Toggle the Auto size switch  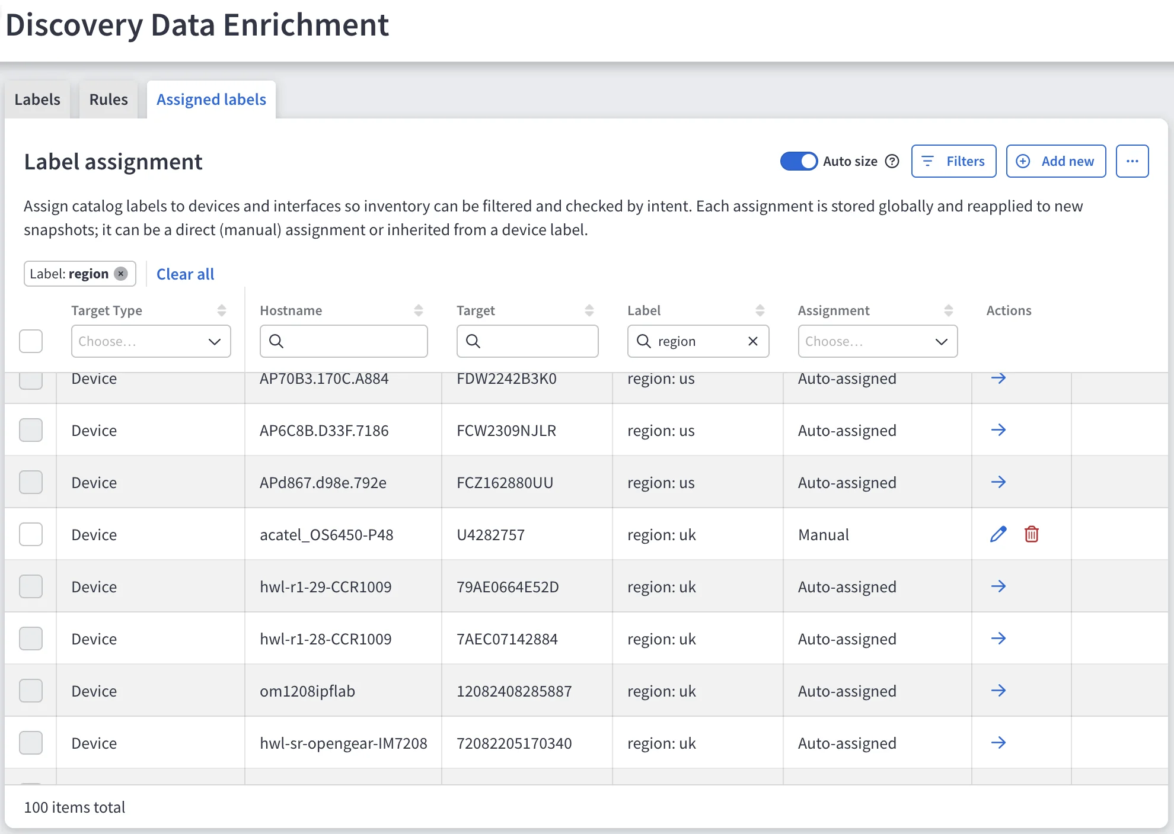pos(799,161)
